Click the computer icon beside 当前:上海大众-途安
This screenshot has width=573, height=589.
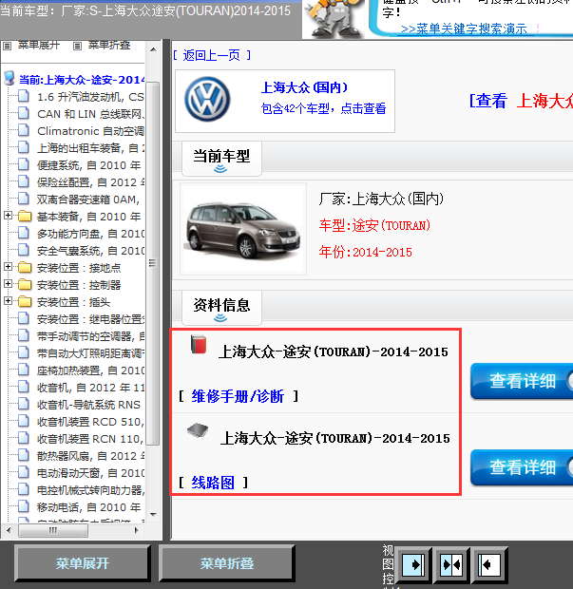(x=9, y=79)
